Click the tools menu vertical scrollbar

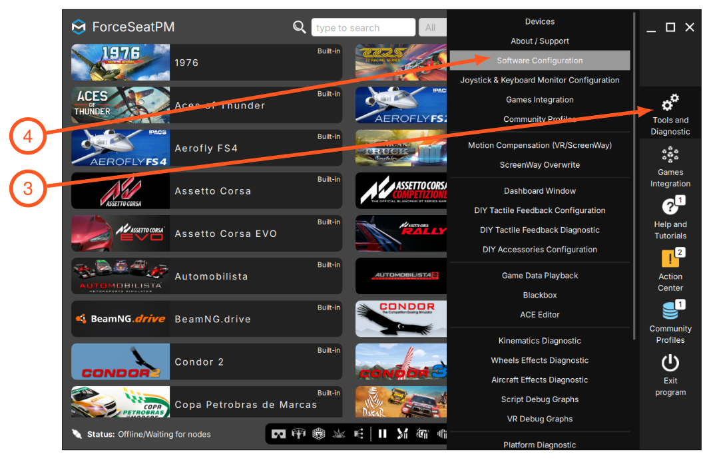pyautogui.click(x=634, y=176)
